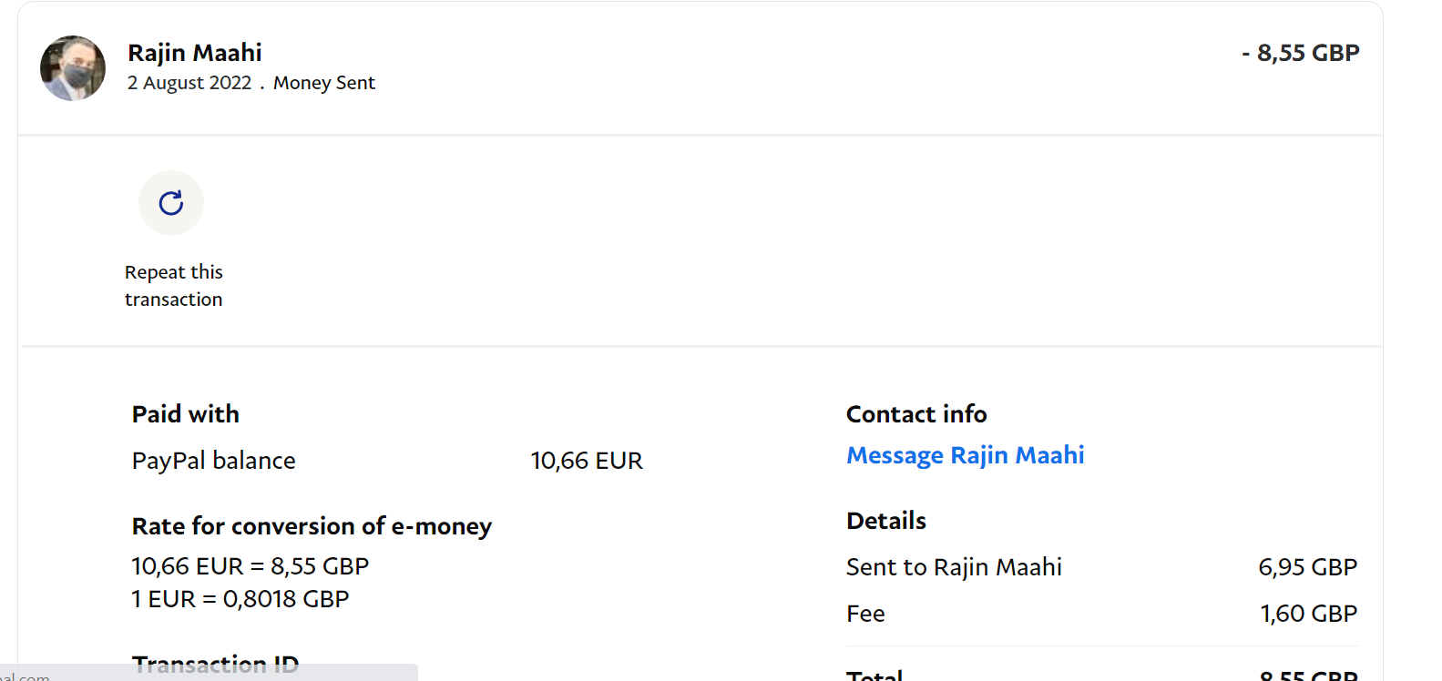Viewport: 1442px width, 681px height.
Task: Click the 10,66 EUR paid amount
Action: click(587, 461)
